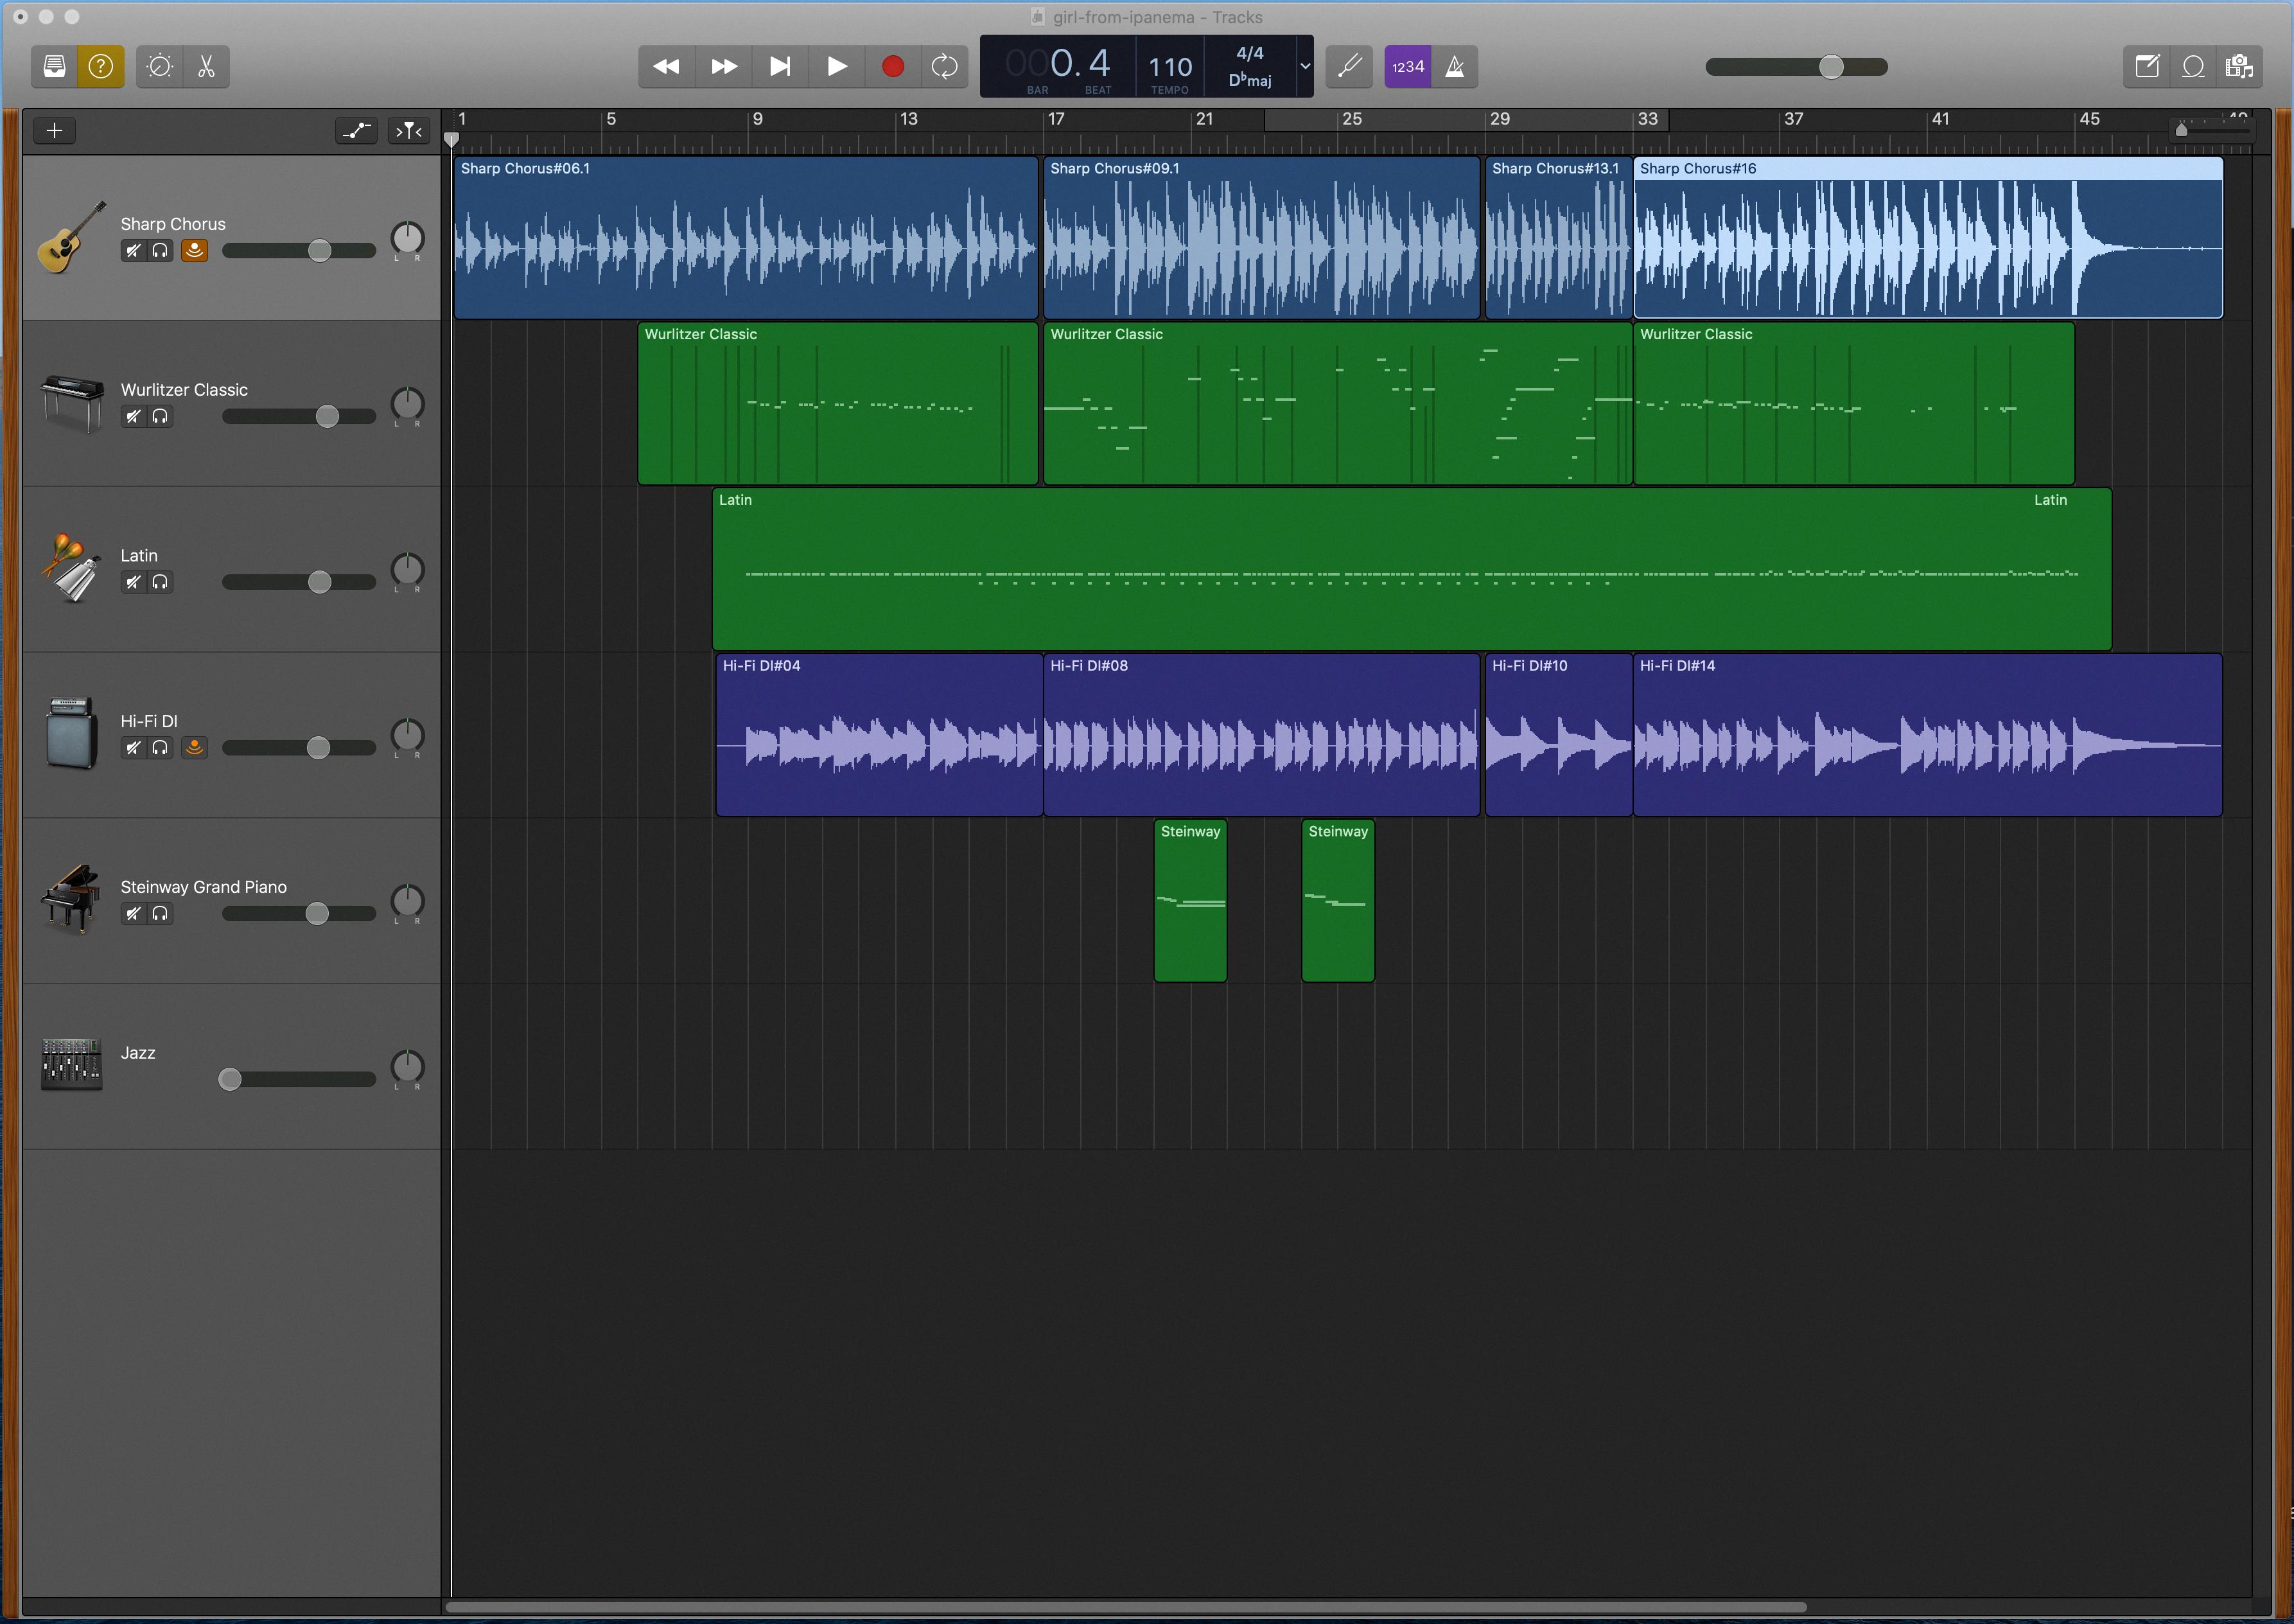Select the Sharp Chorus#06.1 audio region

tap(746, 238)
